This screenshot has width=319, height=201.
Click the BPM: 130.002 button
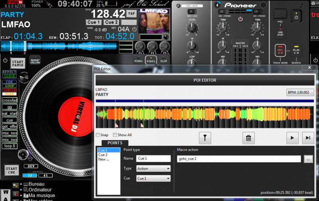300,93
